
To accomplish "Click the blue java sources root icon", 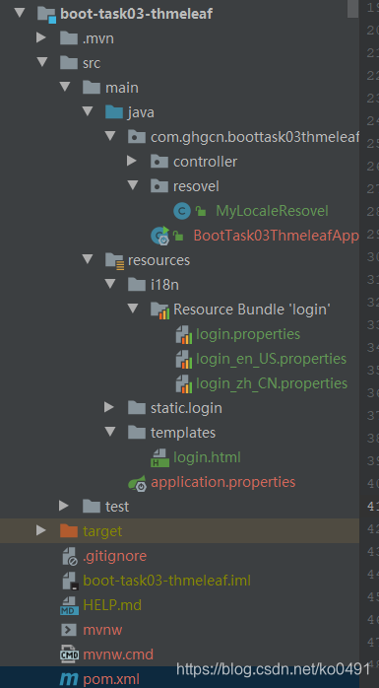I will (x=114, y=112).
